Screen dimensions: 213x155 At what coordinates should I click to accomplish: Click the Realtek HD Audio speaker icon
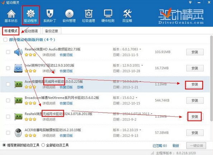pyautogui.click(x=18, y=52)
